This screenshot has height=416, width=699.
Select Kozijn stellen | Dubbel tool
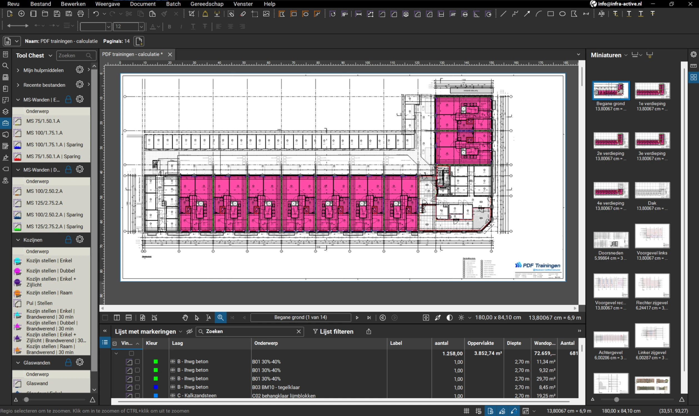(51, 271)
